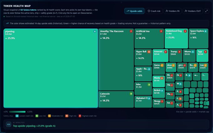
Task: Click the F grade chip on Artificial Inu
Action: 161,31
